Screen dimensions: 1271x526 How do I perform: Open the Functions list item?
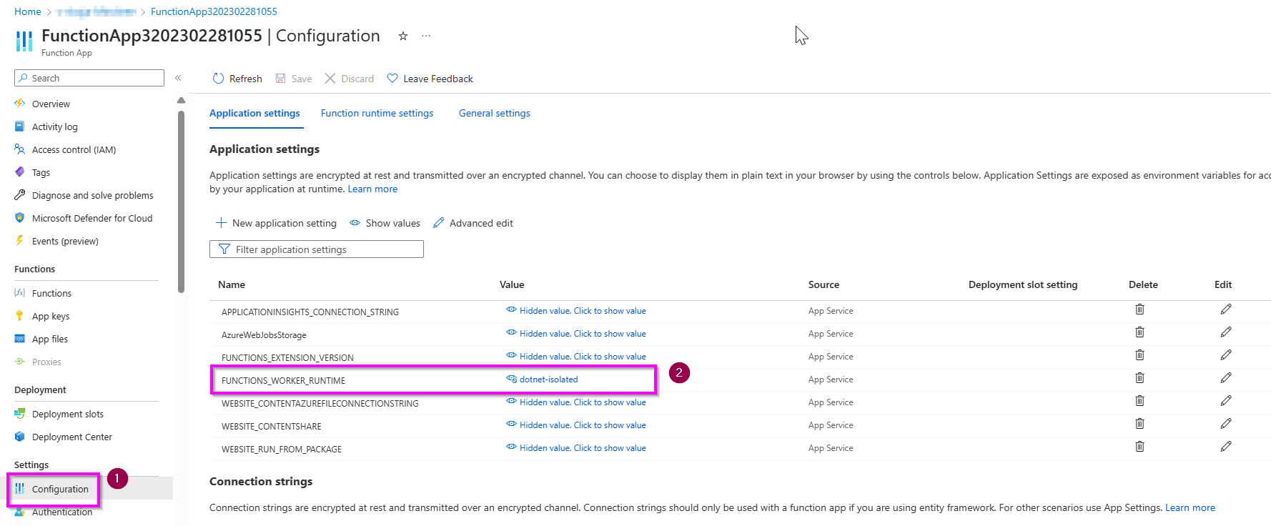click(51, 293)
